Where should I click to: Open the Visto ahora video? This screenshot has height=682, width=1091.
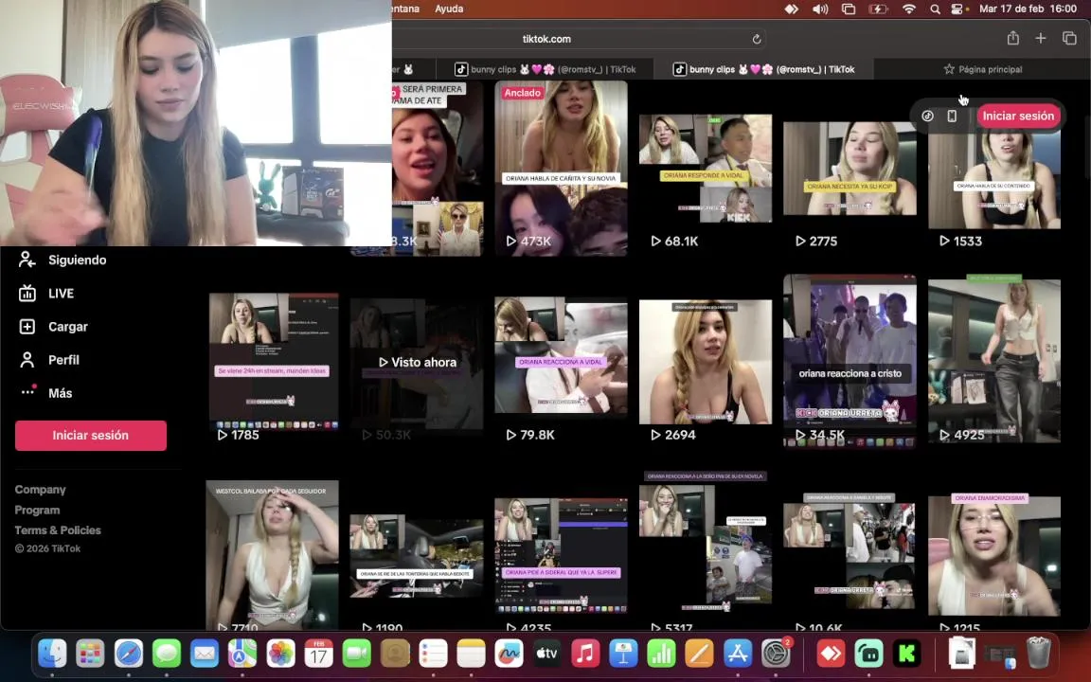(417, 362)
